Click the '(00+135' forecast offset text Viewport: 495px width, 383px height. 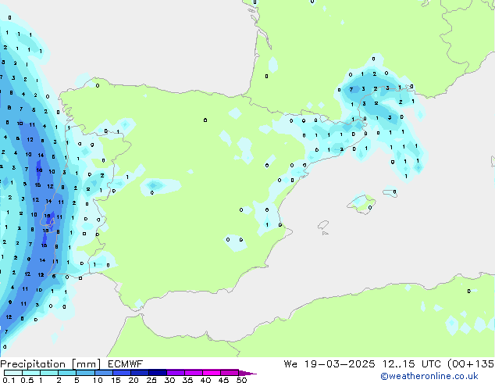coord(471,364)
